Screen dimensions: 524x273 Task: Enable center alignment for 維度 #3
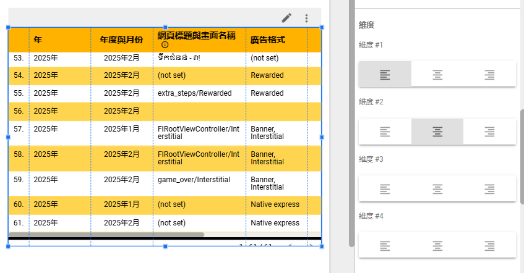[x=437, y=189]
